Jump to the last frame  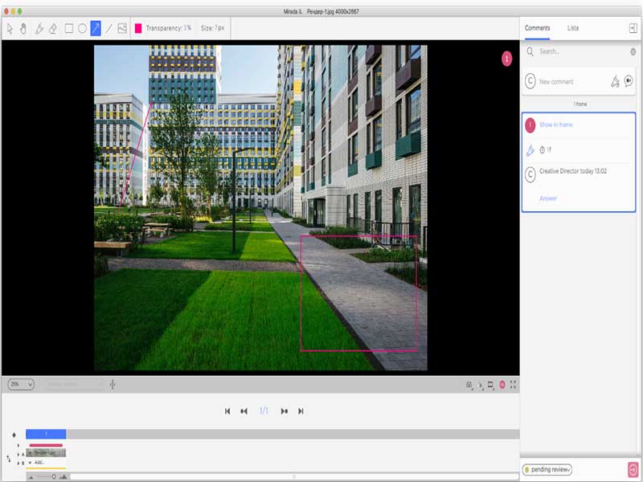[301, 411]
